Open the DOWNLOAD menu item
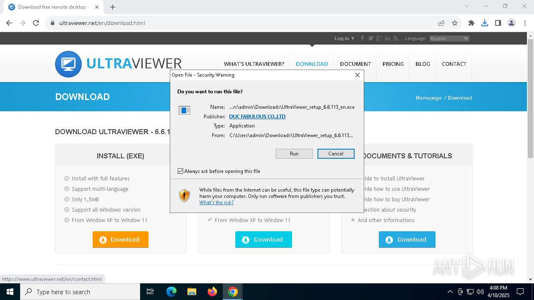This screenshot has height=300, width=534. [312, 64]
